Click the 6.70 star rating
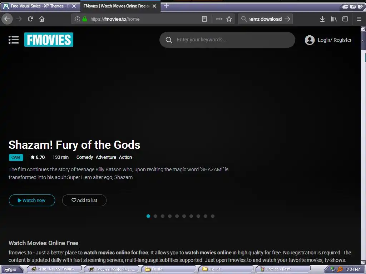Screen dimensions: 366x274 (x=38, y=157)
